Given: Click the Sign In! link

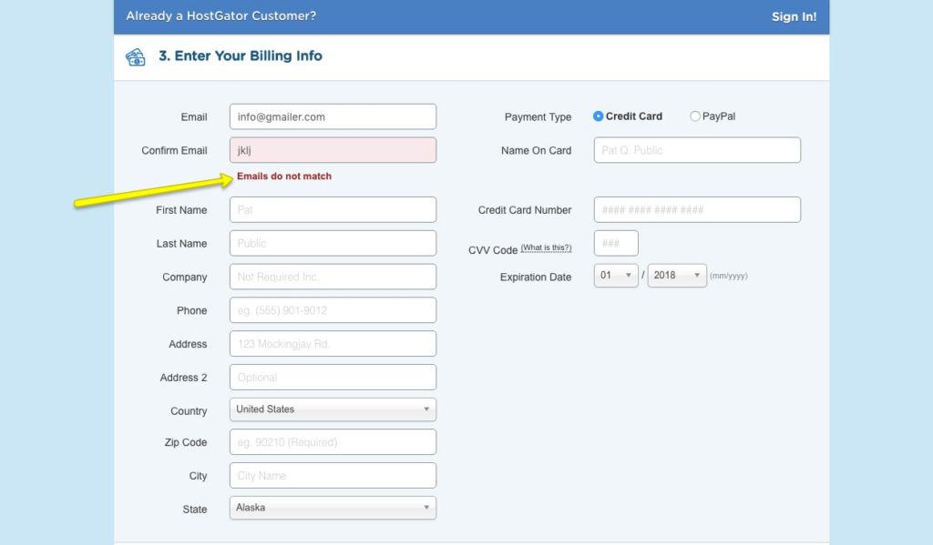Looking at the screenshot, I should coord(794,16).
